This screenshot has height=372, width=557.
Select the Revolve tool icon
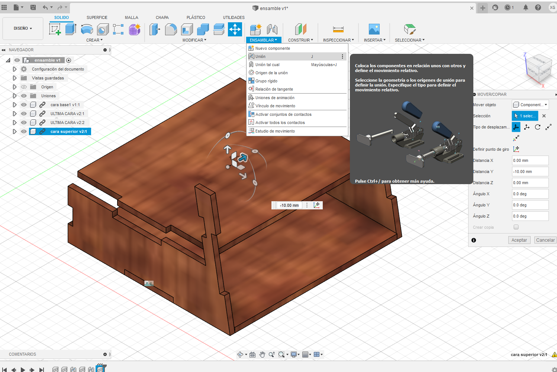click(87, 29)
